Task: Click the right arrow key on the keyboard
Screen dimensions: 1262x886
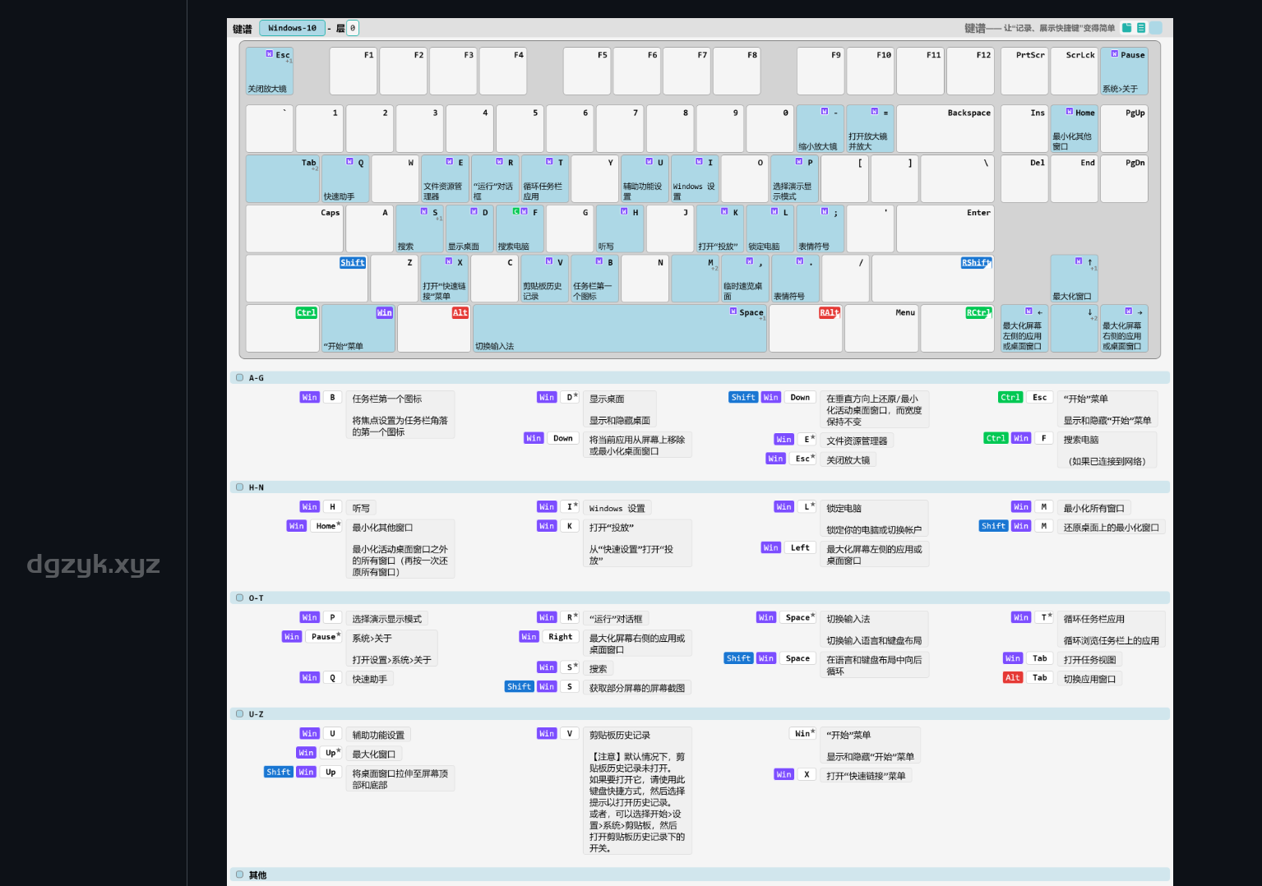Action: (x=1124, y=329)
